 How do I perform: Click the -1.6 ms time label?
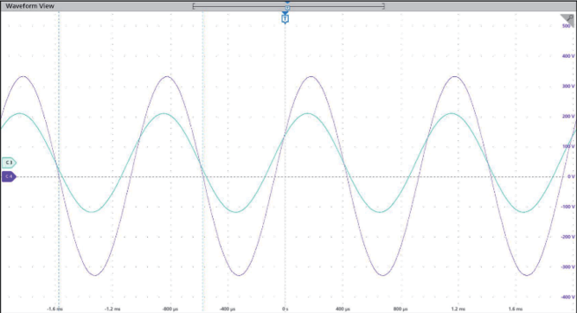click(x=54, y=309)
